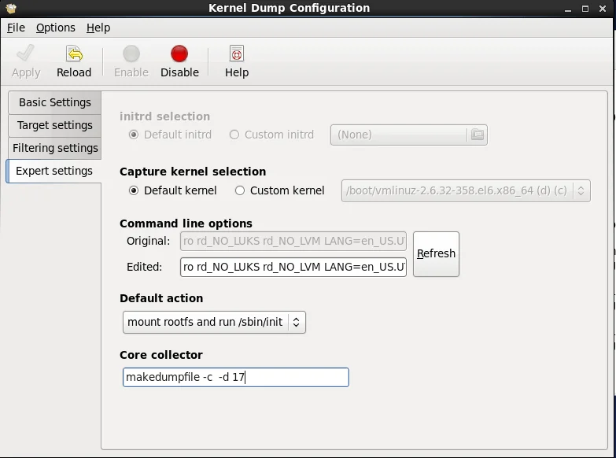
Task: Click the red Disable kdump icon
Action: [179, 54]
